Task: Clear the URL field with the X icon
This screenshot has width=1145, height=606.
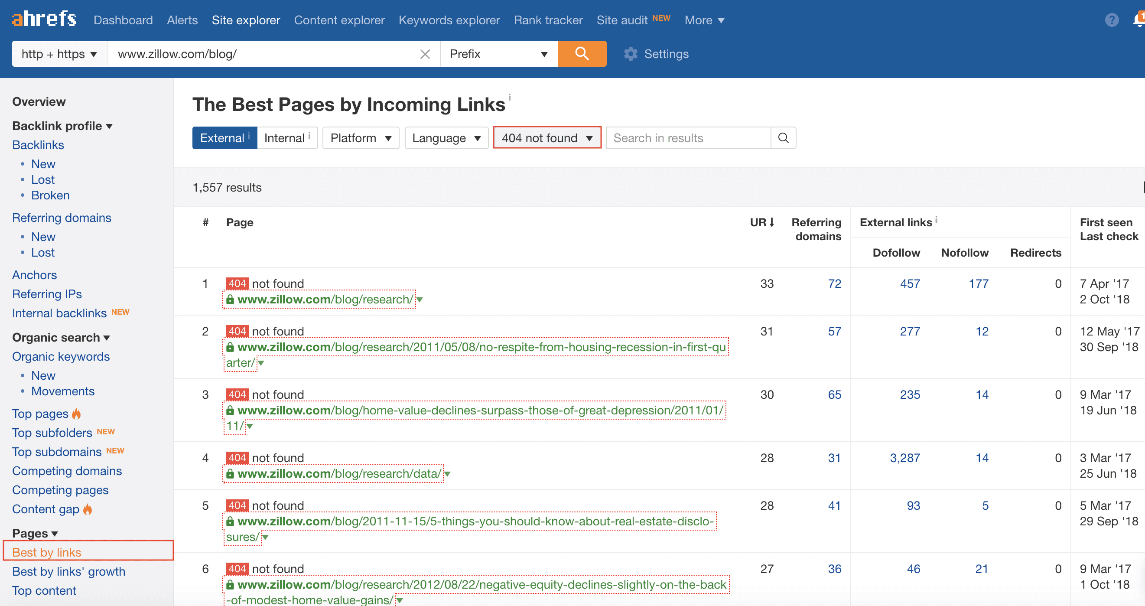Action: [x=425, y=54]
